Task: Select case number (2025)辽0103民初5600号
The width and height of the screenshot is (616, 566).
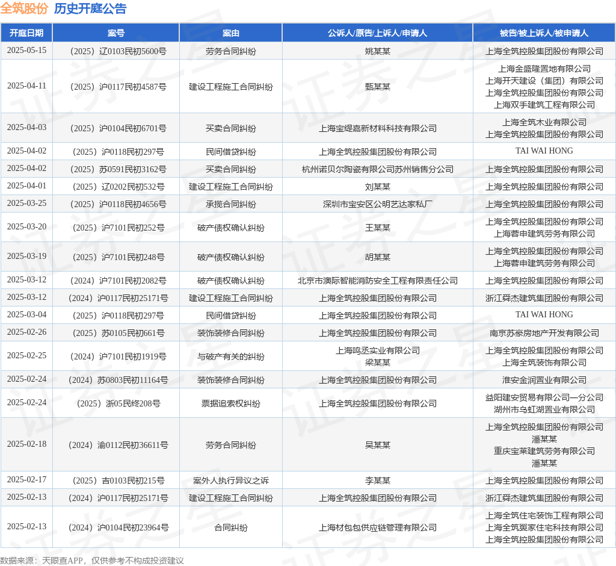Action: tap(116, 51)
